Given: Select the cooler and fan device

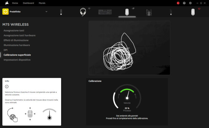Looking at the screenshot, I should [149, 12].
